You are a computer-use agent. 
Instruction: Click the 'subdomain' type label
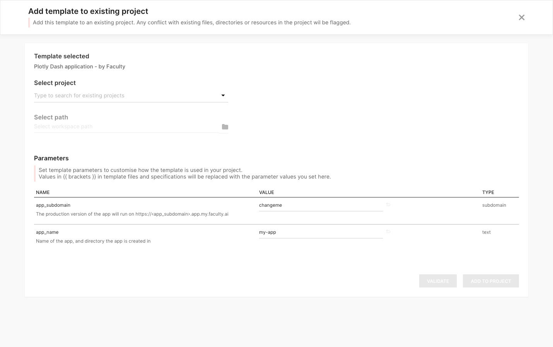(494, 205)
